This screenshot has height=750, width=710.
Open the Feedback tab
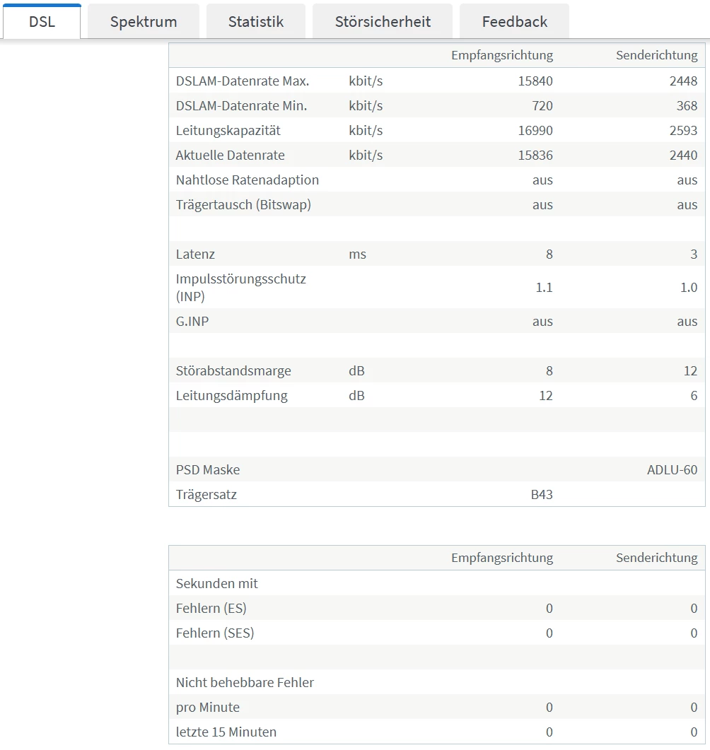click(514, 21)
